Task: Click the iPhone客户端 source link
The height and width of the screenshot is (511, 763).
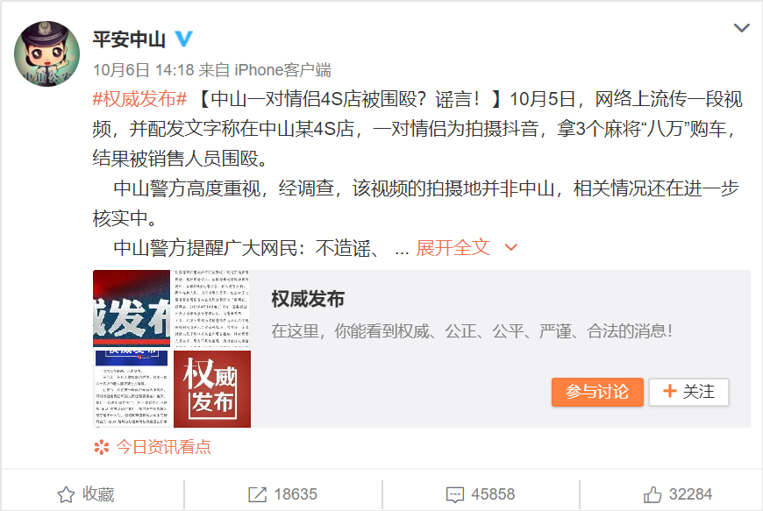Action: (x=282, y=70)
